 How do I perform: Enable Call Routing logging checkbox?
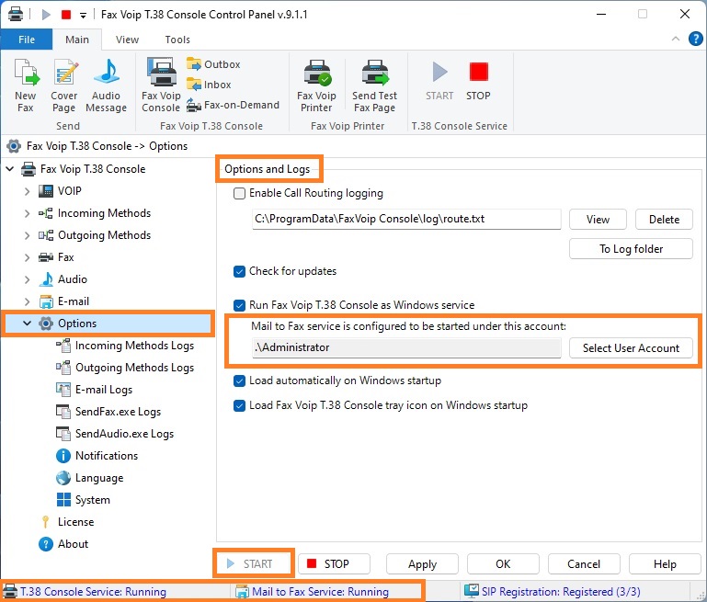pos(239,193)
